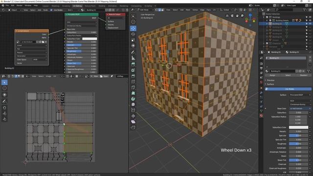Click the Open image button in UV editor header
The width and height of the screenshot is (313, 176).
coord(104,76)
